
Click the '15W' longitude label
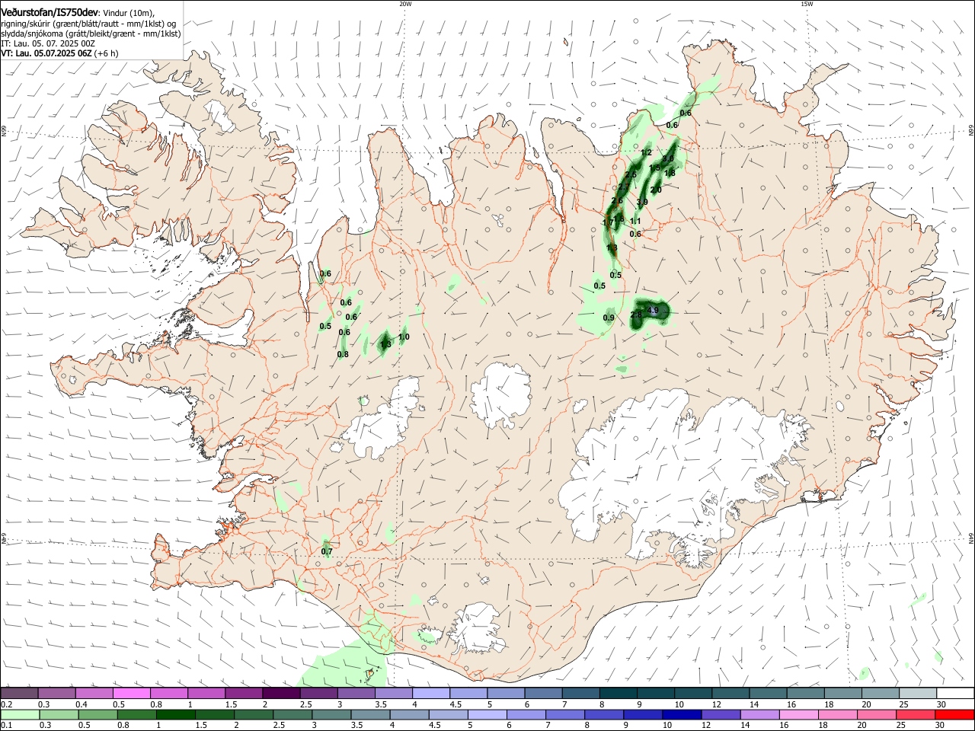pyautogui.click(x=807, y=4)
